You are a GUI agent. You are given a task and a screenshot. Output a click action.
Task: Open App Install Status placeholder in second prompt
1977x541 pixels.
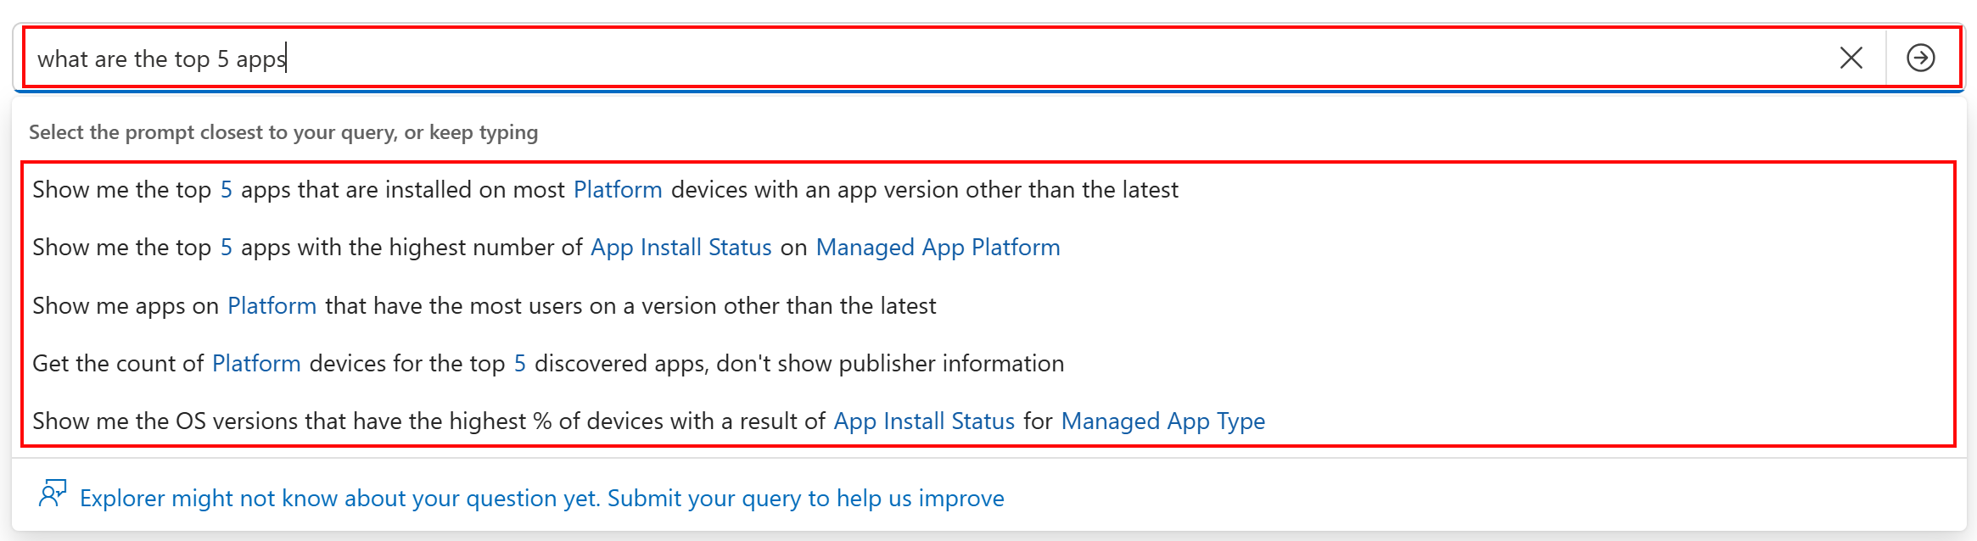click(681, 248)
